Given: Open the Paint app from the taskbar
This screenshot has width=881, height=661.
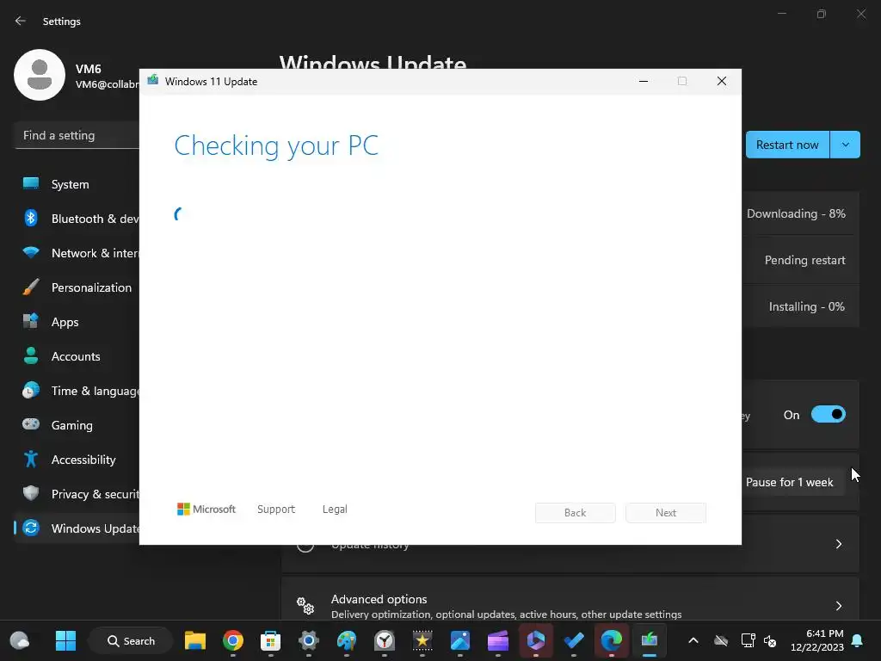Looking at the screenshot, I should pos(346,640).
